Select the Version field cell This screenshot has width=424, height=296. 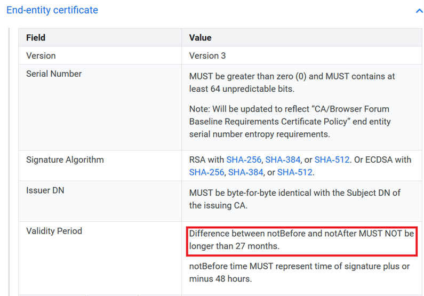coord(41,55)
